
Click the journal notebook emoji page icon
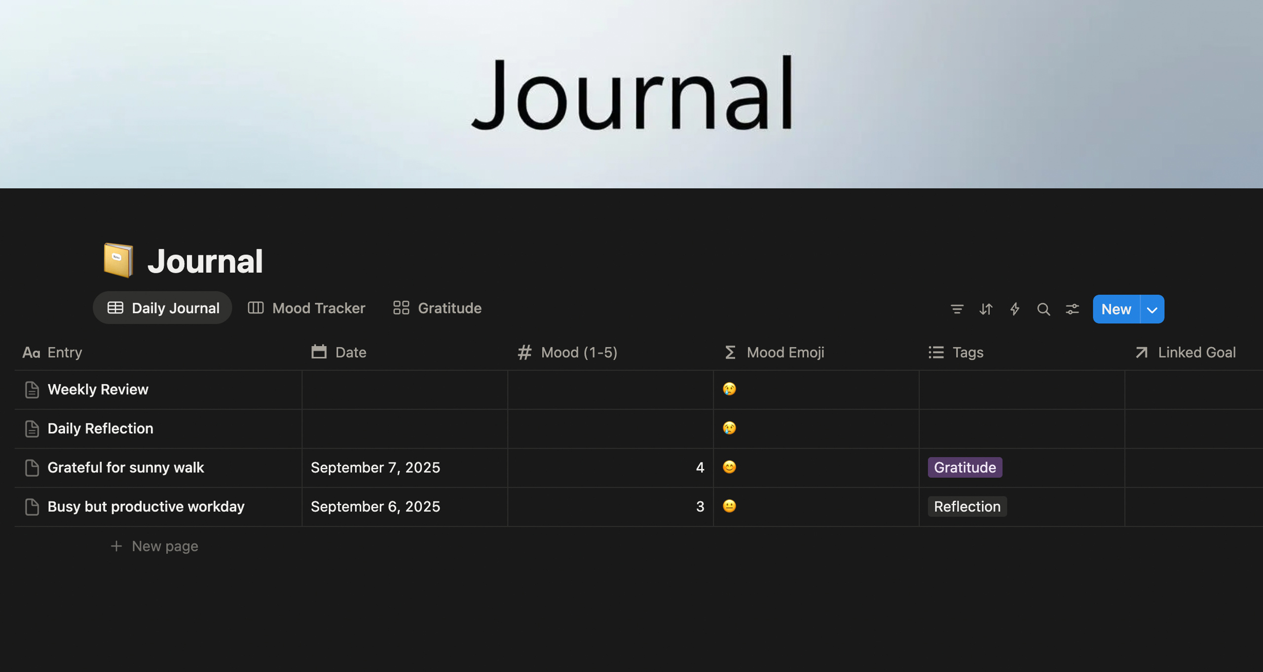pyautogui.click(x=118, y=260)
